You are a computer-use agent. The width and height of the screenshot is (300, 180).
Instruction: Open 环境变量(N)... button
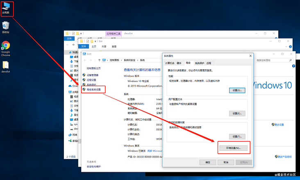234,148
